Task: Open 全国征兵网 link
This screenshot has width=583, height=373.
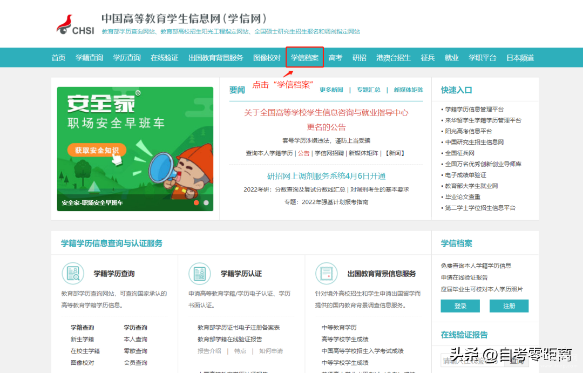Action: click(460, 153)
